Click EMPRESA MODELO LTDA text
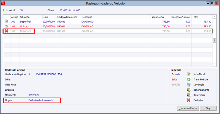Screen dimensions: 220x114 (x=49, y=74)
